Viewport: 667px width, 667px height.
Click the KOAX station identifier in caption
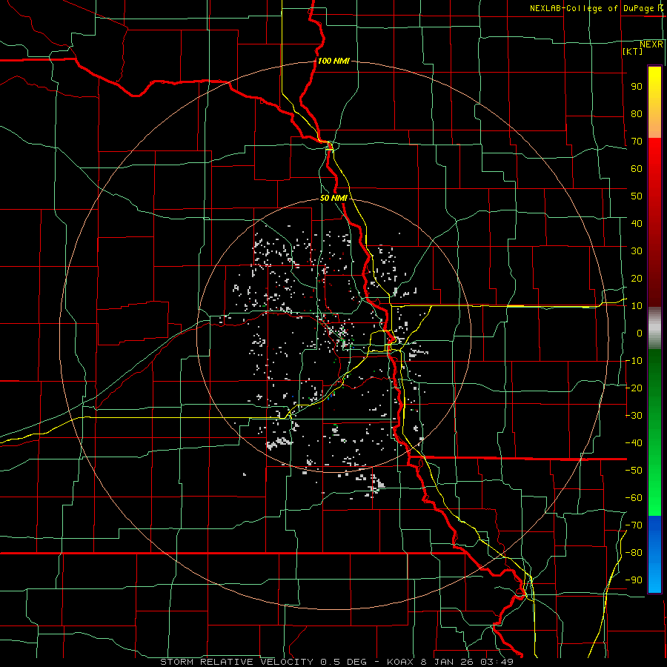(401, 662)
